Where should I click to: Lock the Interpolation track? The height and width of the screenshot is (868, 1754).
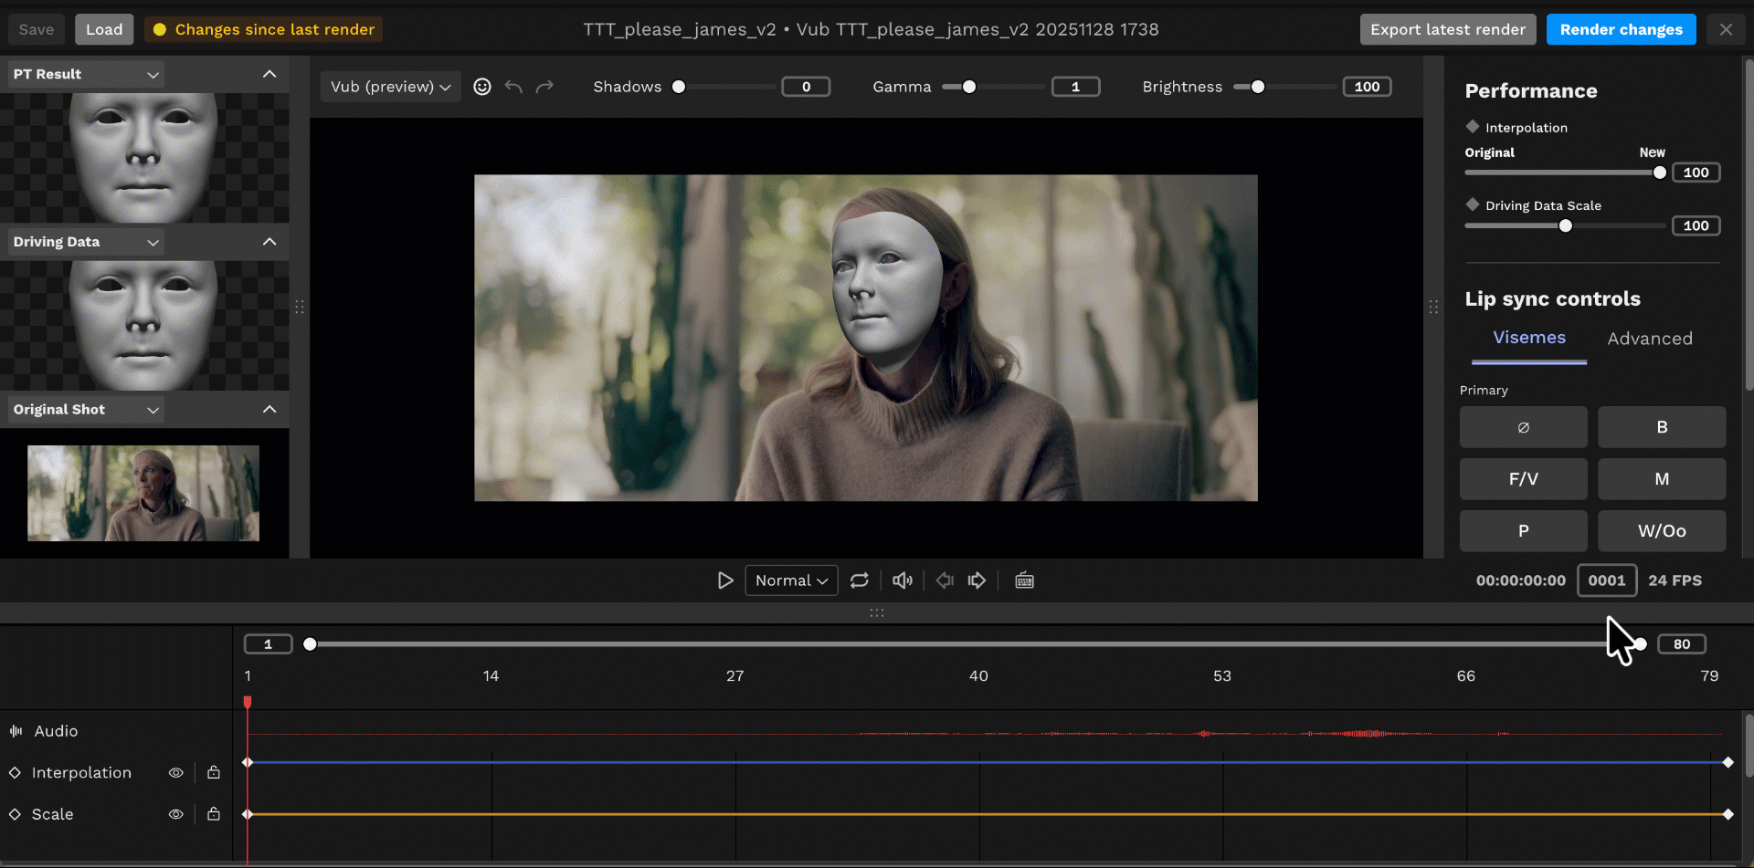pos(214,773)
